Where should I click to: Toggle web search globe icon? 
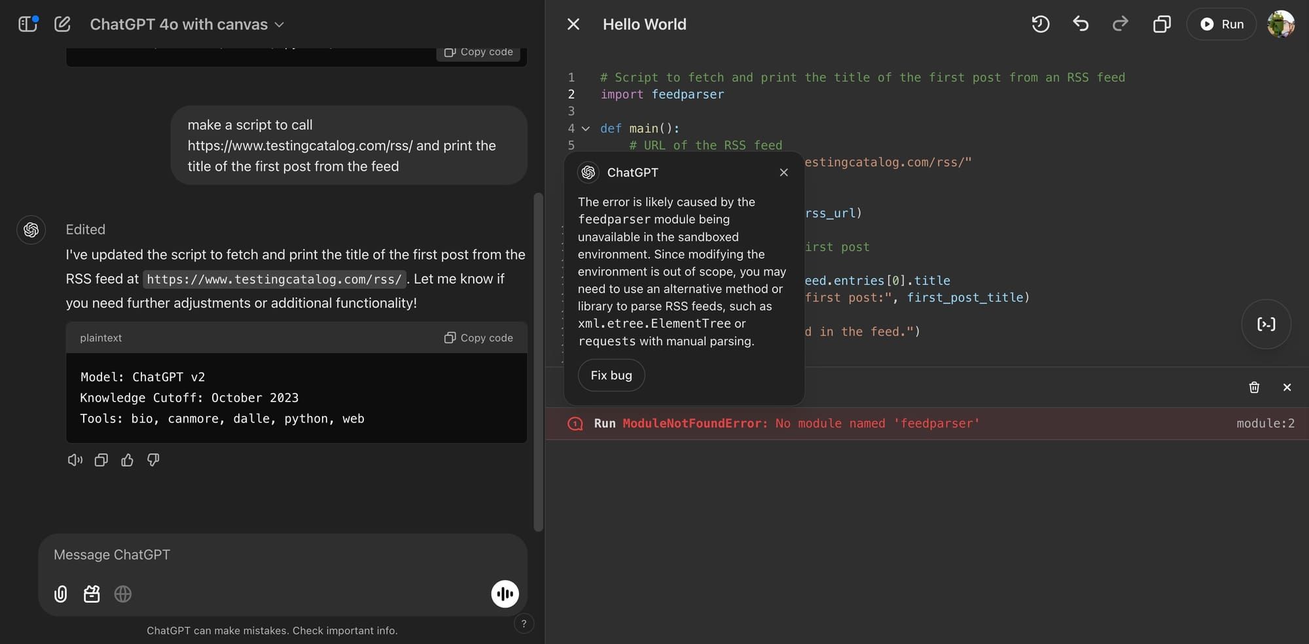point(123,594)
